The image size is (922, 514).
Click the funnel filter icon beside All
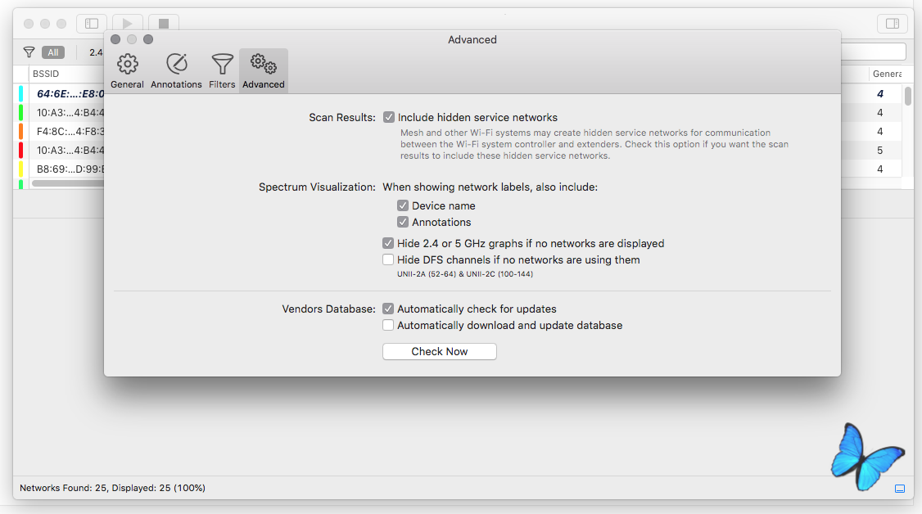coord(29,52)
